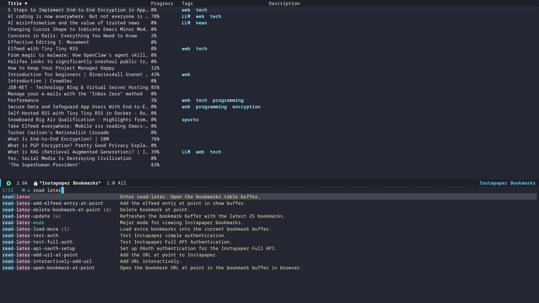Screen dimensions: 539x303
Task: Open 'Tucker Carlson's Nationalist Crusade' bookmark
Action: point(58,133)
